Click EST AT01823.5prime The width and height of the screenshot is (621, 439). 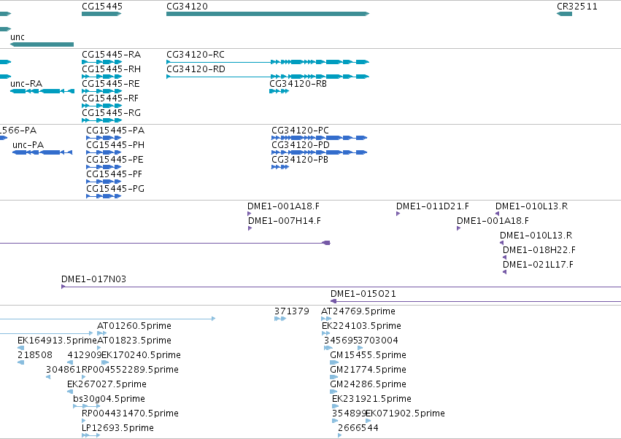coord(99,349)
